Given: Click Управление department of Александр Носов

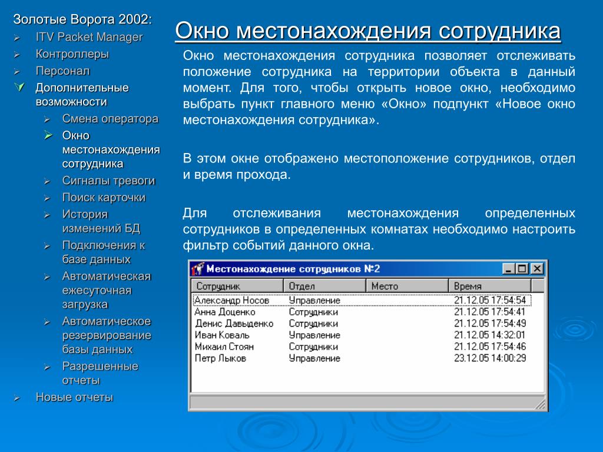Looking at the screenshot, I should [314, 301].
